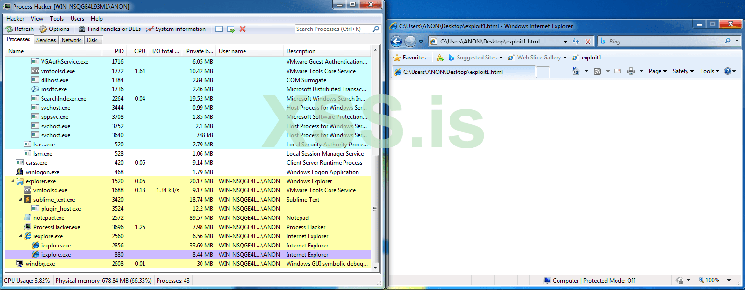Screen dimensions: 745x290
Task: Open the Users menu
Action: click(77, 19)
